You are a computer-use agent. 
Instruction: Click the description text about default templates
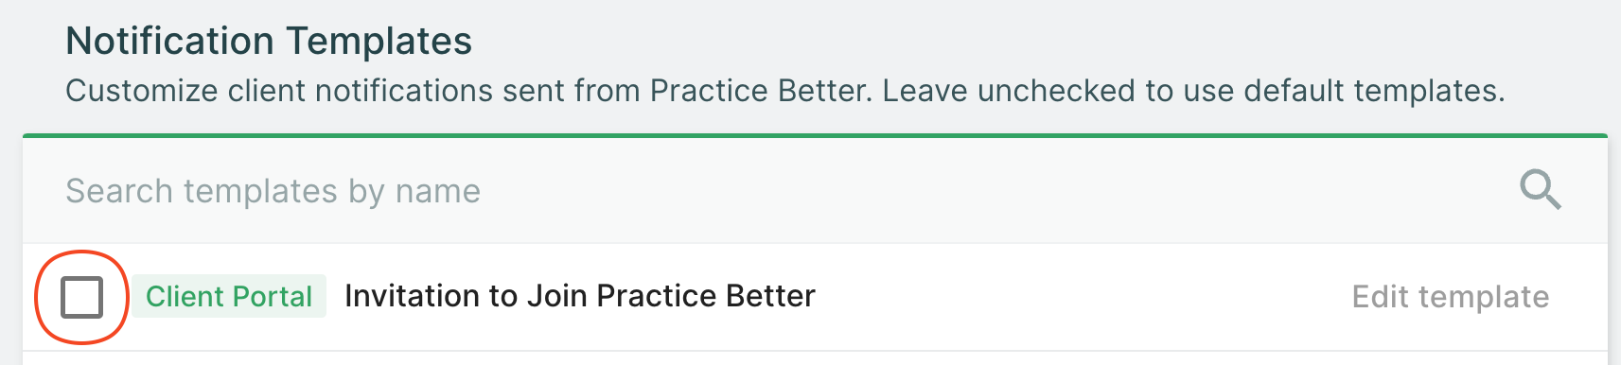[x=784, y=91]
